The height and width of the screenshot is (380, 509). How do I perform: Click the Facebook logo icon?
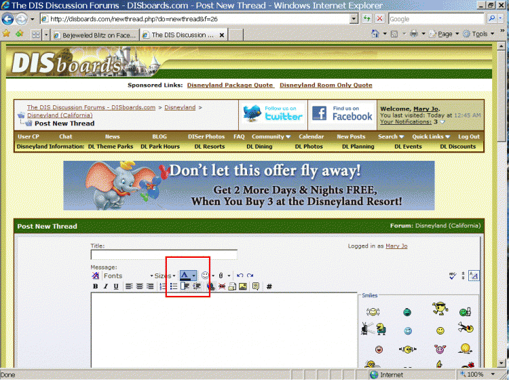(x=320, y=113)
